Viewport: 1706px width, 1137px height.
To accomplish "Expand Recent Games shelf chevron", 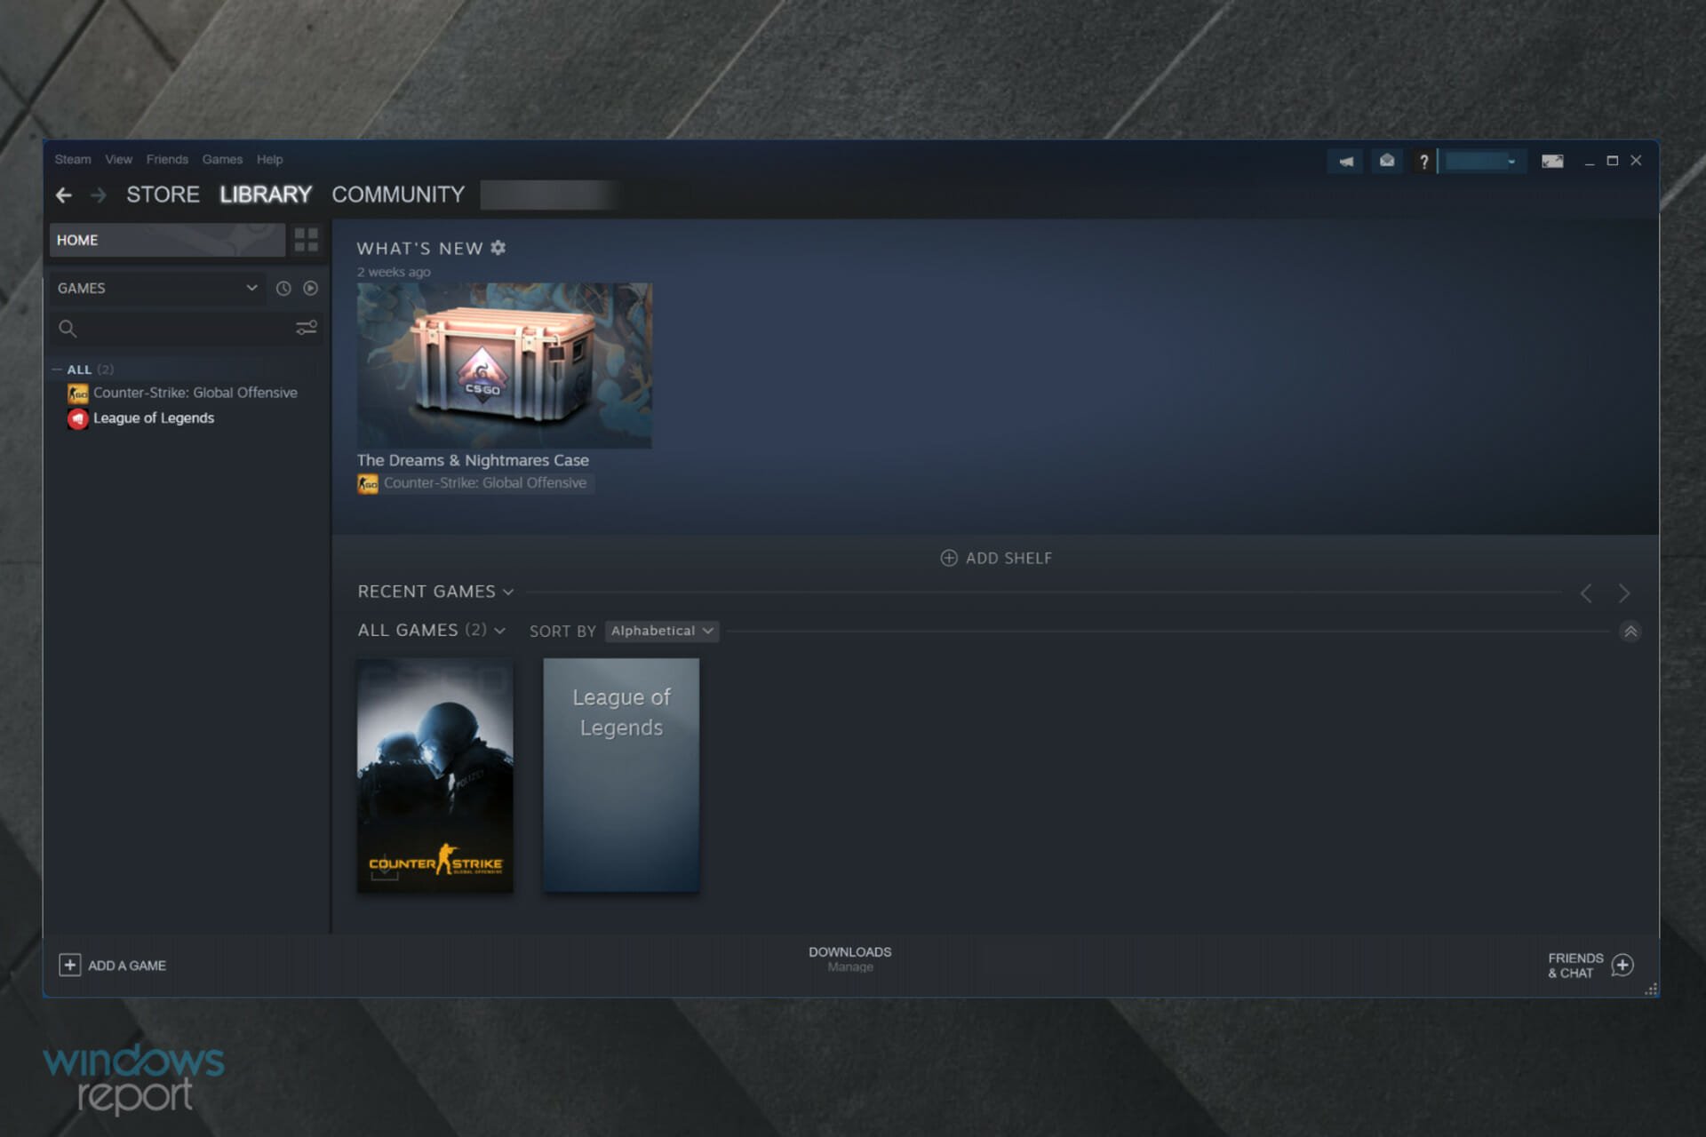I will [508, 592].
